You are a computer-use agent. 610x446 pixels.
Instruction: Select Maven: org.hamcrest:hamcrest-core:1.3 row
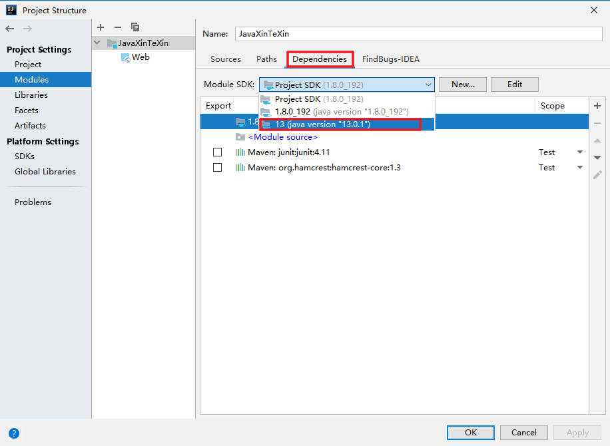tap(394, 168)
